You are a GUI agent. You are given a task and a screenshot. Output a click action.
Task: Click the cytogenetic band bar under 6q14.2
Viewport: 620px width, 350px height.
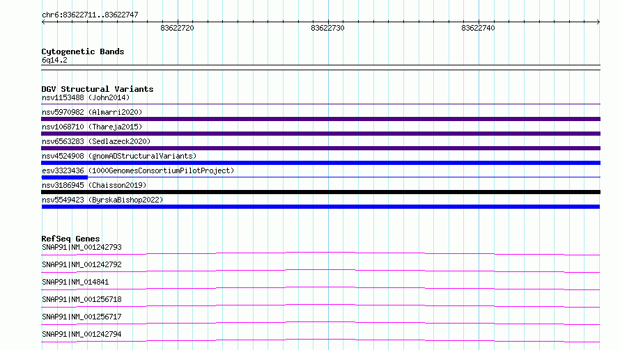point(320,67)
